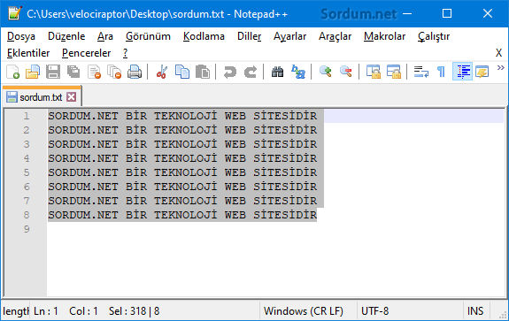Click line number 9 in margin
Screen dimensions: 509x321
27,229
